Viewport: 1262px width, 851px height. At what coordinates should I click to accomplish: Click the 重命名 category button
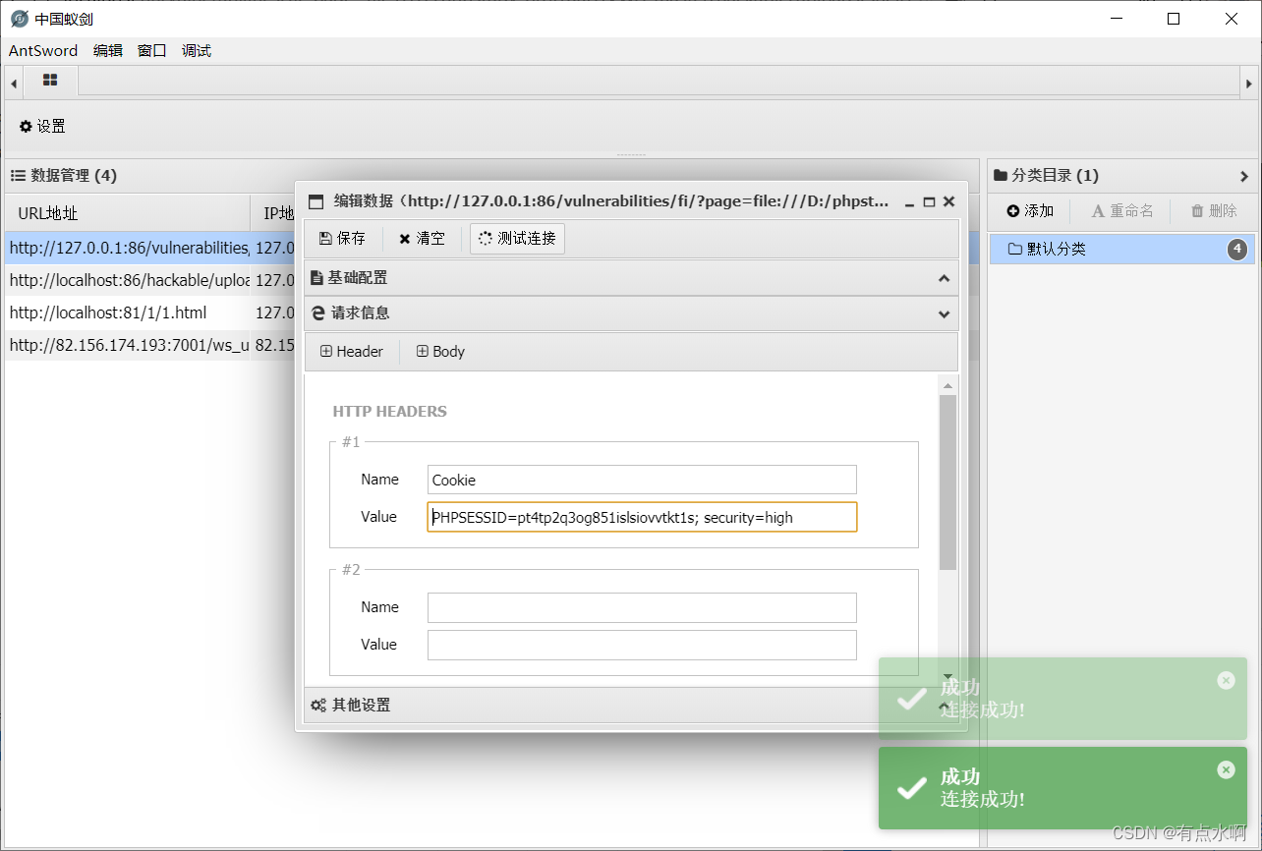(x=1122, y=211)
